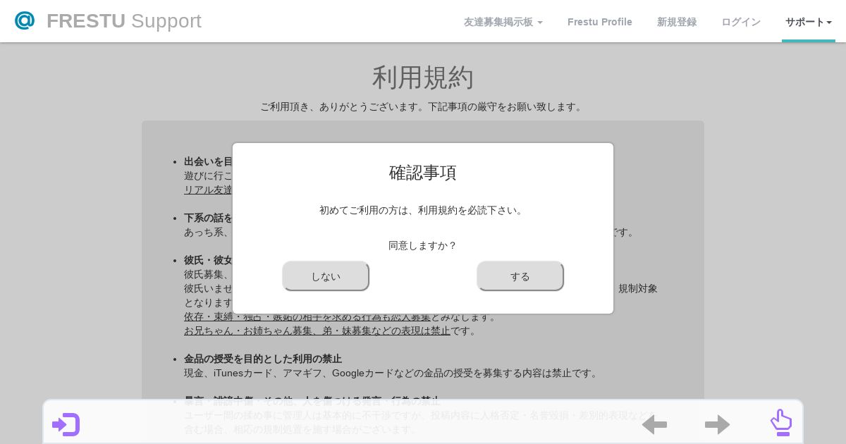Viewport: 846px width, 444px height.
Task: Open the サポート dropdown menu
Action: 809,22
